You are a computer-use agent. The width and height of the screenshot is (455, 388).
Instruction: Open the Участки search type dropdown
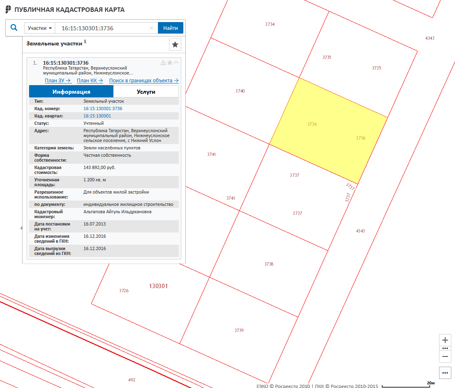point(39,28)
